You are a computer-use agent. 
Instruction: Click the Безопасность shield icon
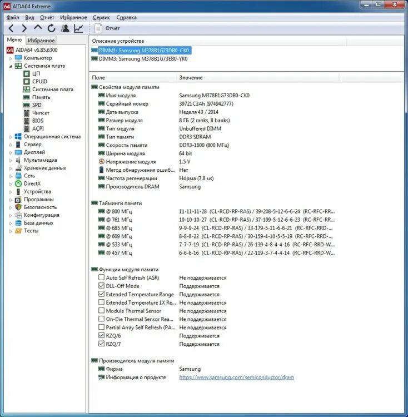pyautogui.click(x=18, y=207)
